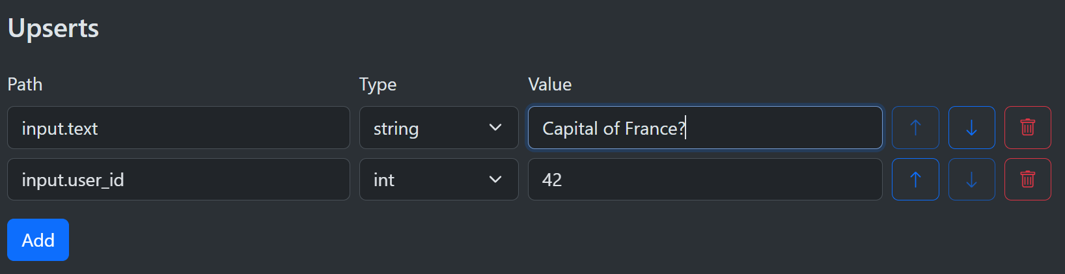
Task: Click the chevron arrow beside string
Action: click(x=495, y=128)
